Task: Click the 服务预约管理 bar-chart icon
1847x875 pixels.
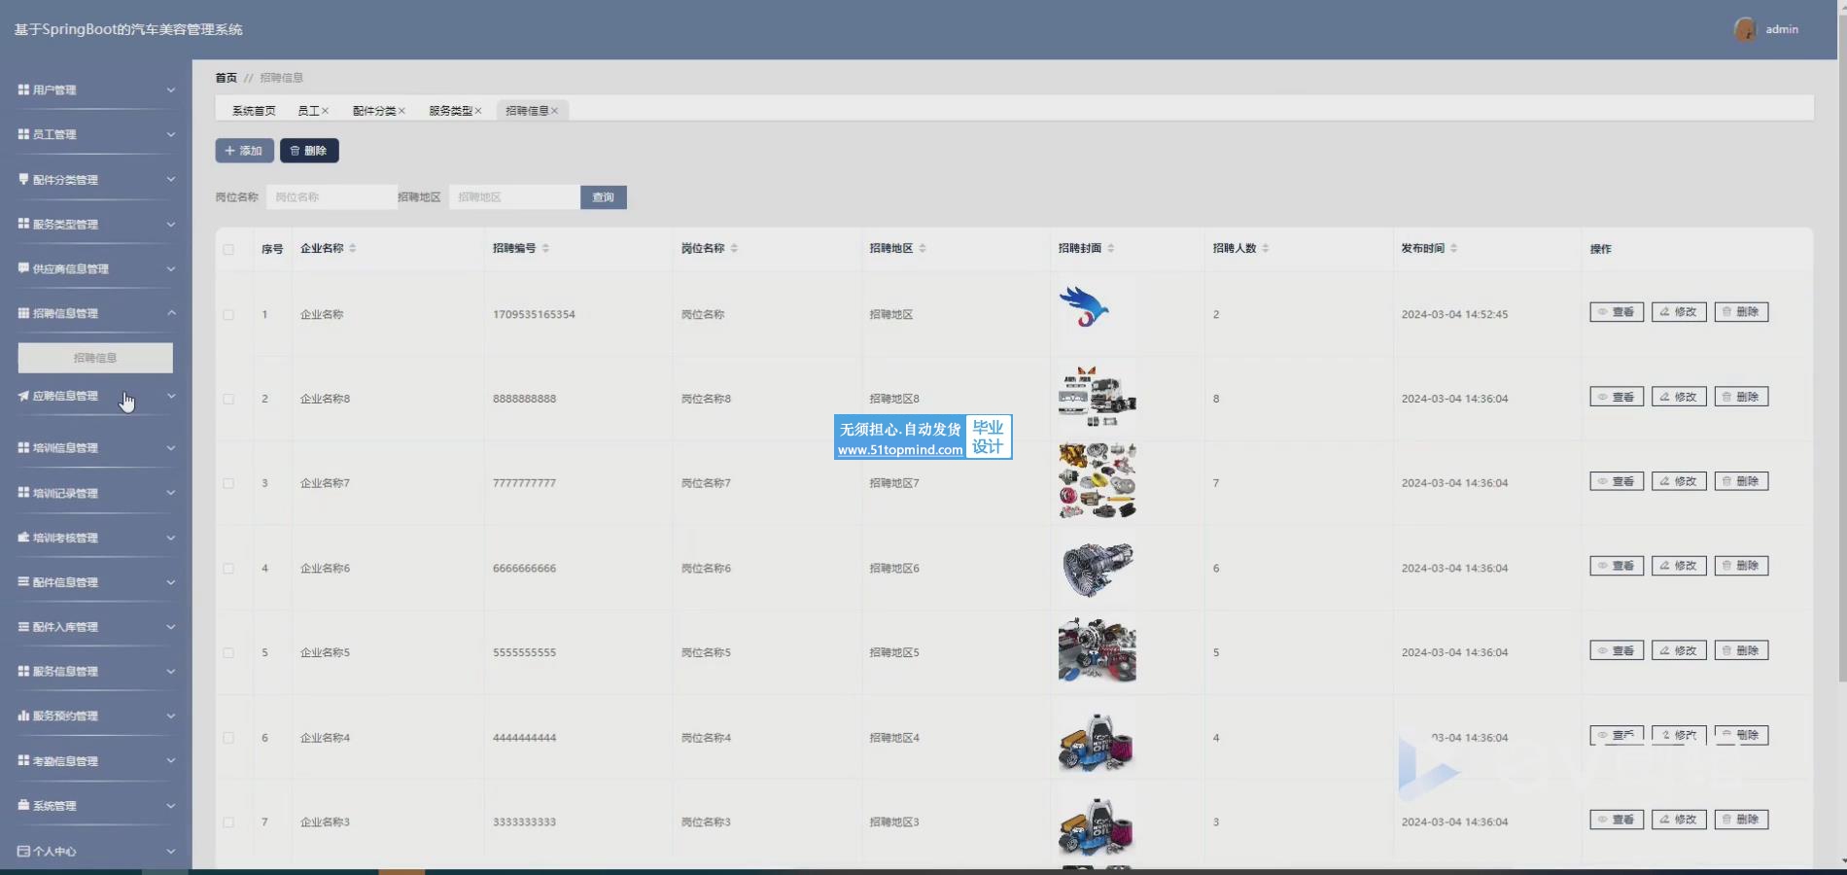Action: click(x=23, y=716)
